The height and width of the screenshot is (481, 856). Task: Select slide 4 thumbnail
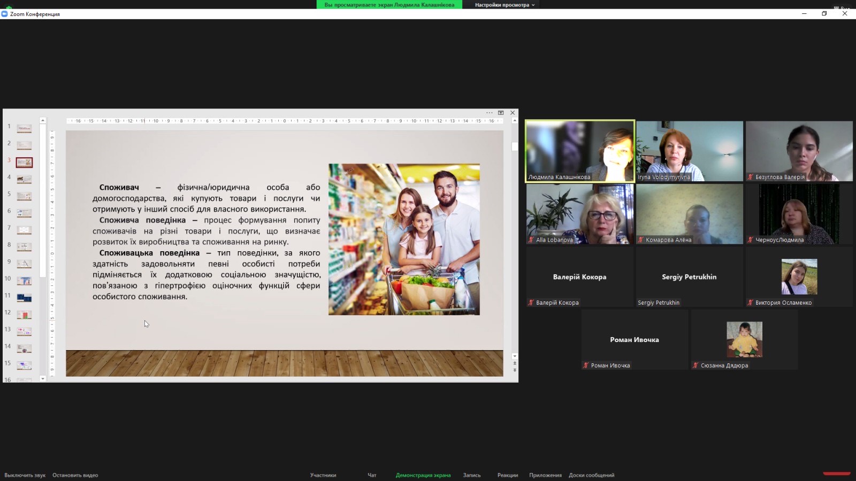click(24, 179)
